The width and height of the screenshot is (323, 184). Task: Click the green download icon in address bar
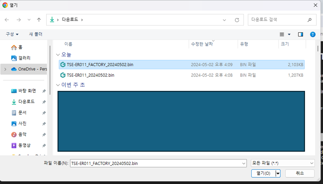click(52, 20)
